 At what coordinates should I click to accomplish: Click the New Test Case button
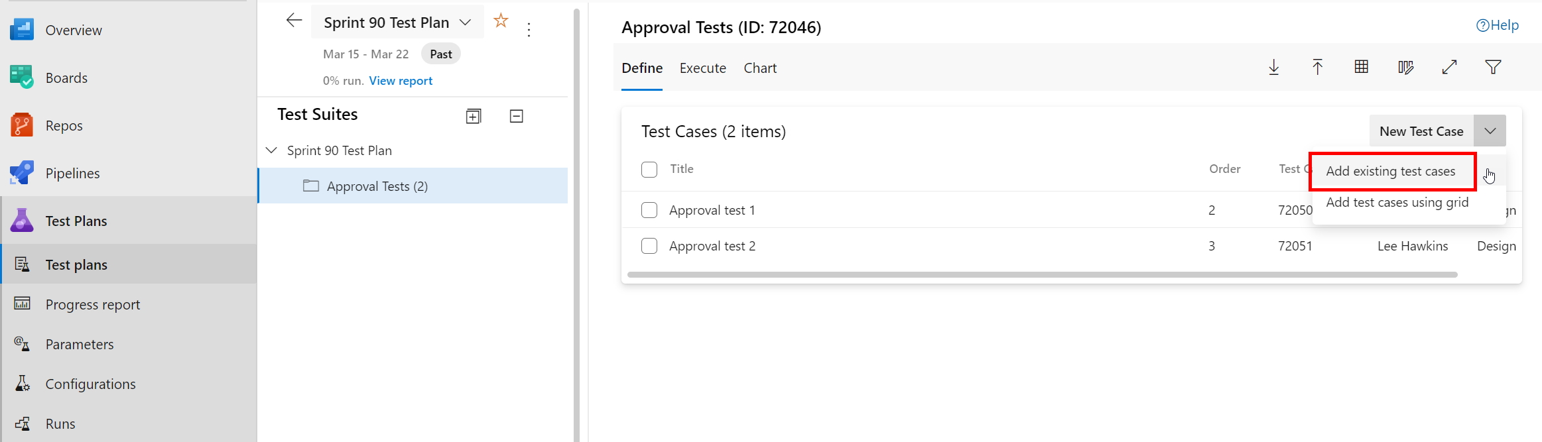point(1421,131)
